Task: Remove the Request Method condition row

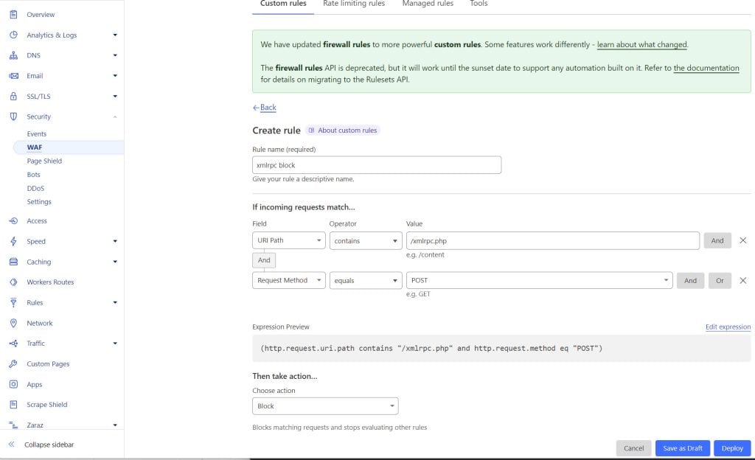Action: pos(742,280)
